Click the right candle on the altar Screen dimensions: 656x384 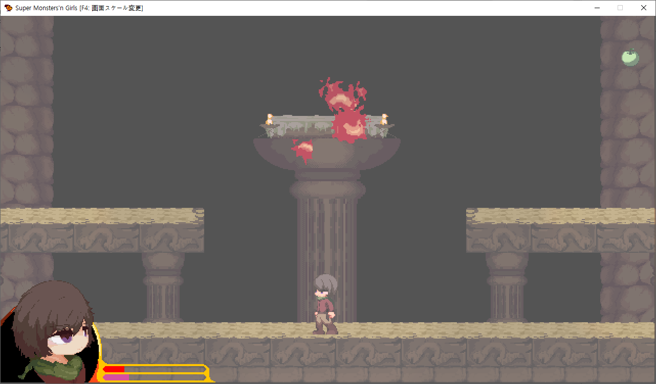(385, 119)
